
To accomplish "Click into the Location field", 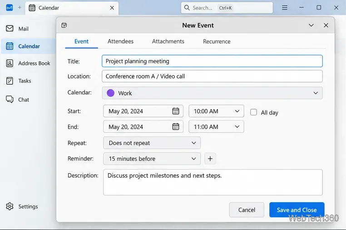I will click(x=213, y=76).
